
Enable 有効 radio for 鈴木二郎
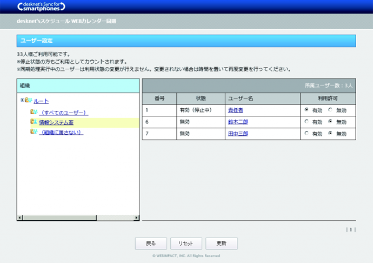click(x=307, y=122)
